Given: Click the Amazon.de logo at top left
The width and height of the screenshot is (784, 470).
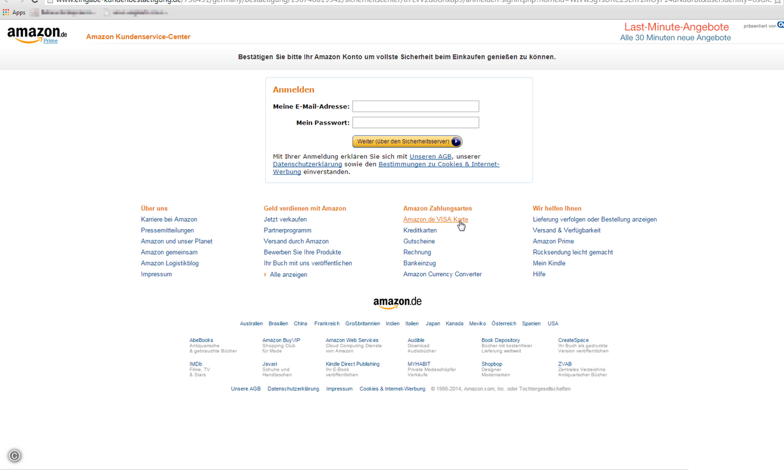Looking at the screenshot, I should tap(37, 35).
